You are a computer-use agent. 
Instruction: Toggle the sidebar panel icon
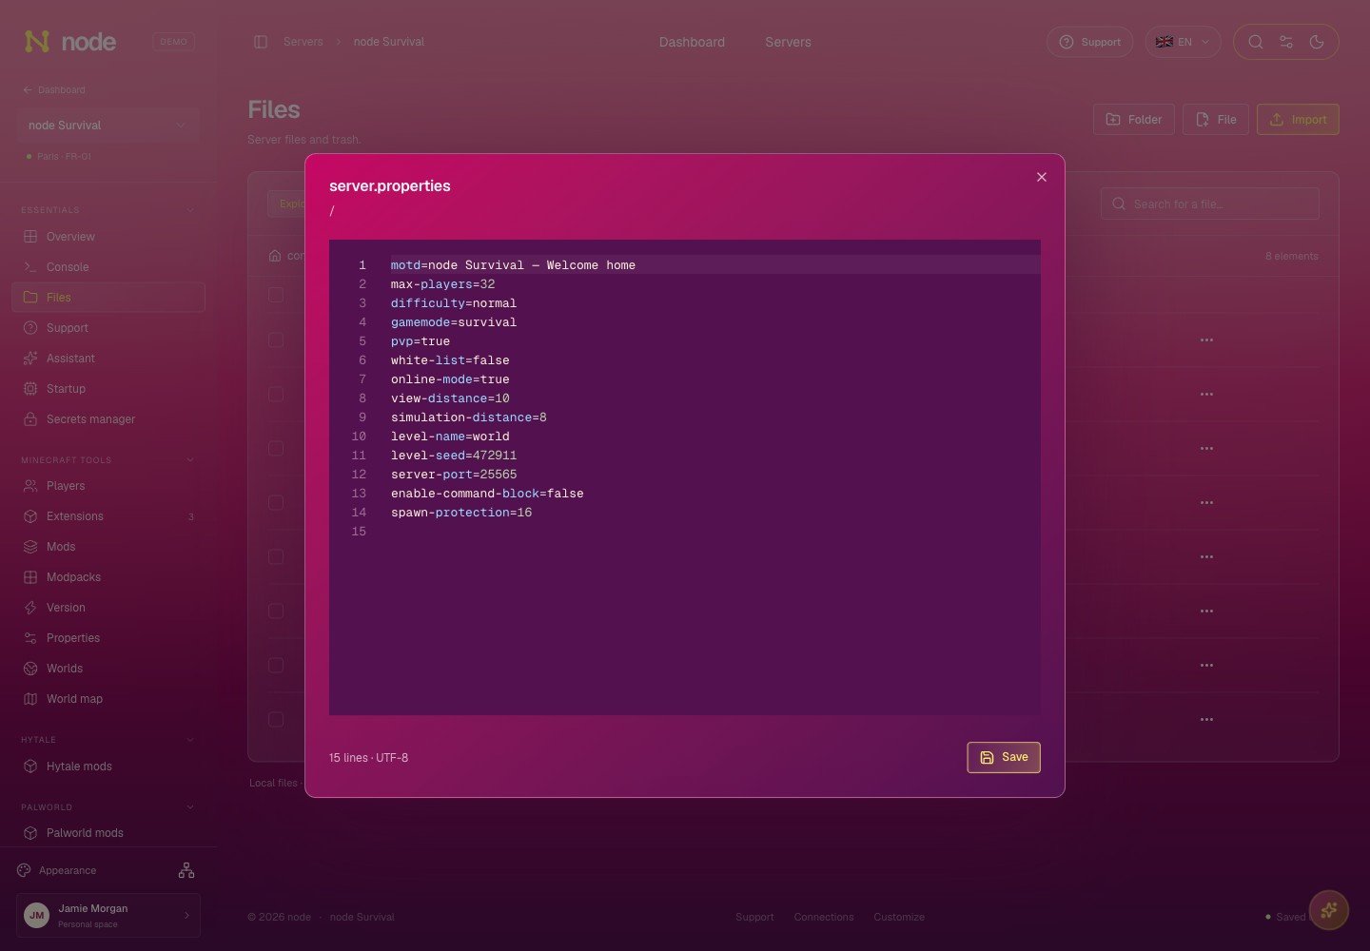[x=261, y=42]
